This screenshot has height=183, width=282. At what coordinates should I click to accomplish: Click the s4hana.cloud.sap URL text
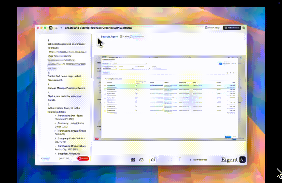(67, 60)
